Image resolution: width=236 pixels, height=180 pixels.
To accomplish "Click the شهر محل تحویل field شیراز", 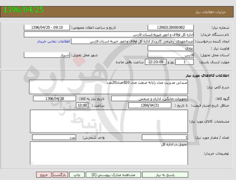I will (x=47, y=55).
